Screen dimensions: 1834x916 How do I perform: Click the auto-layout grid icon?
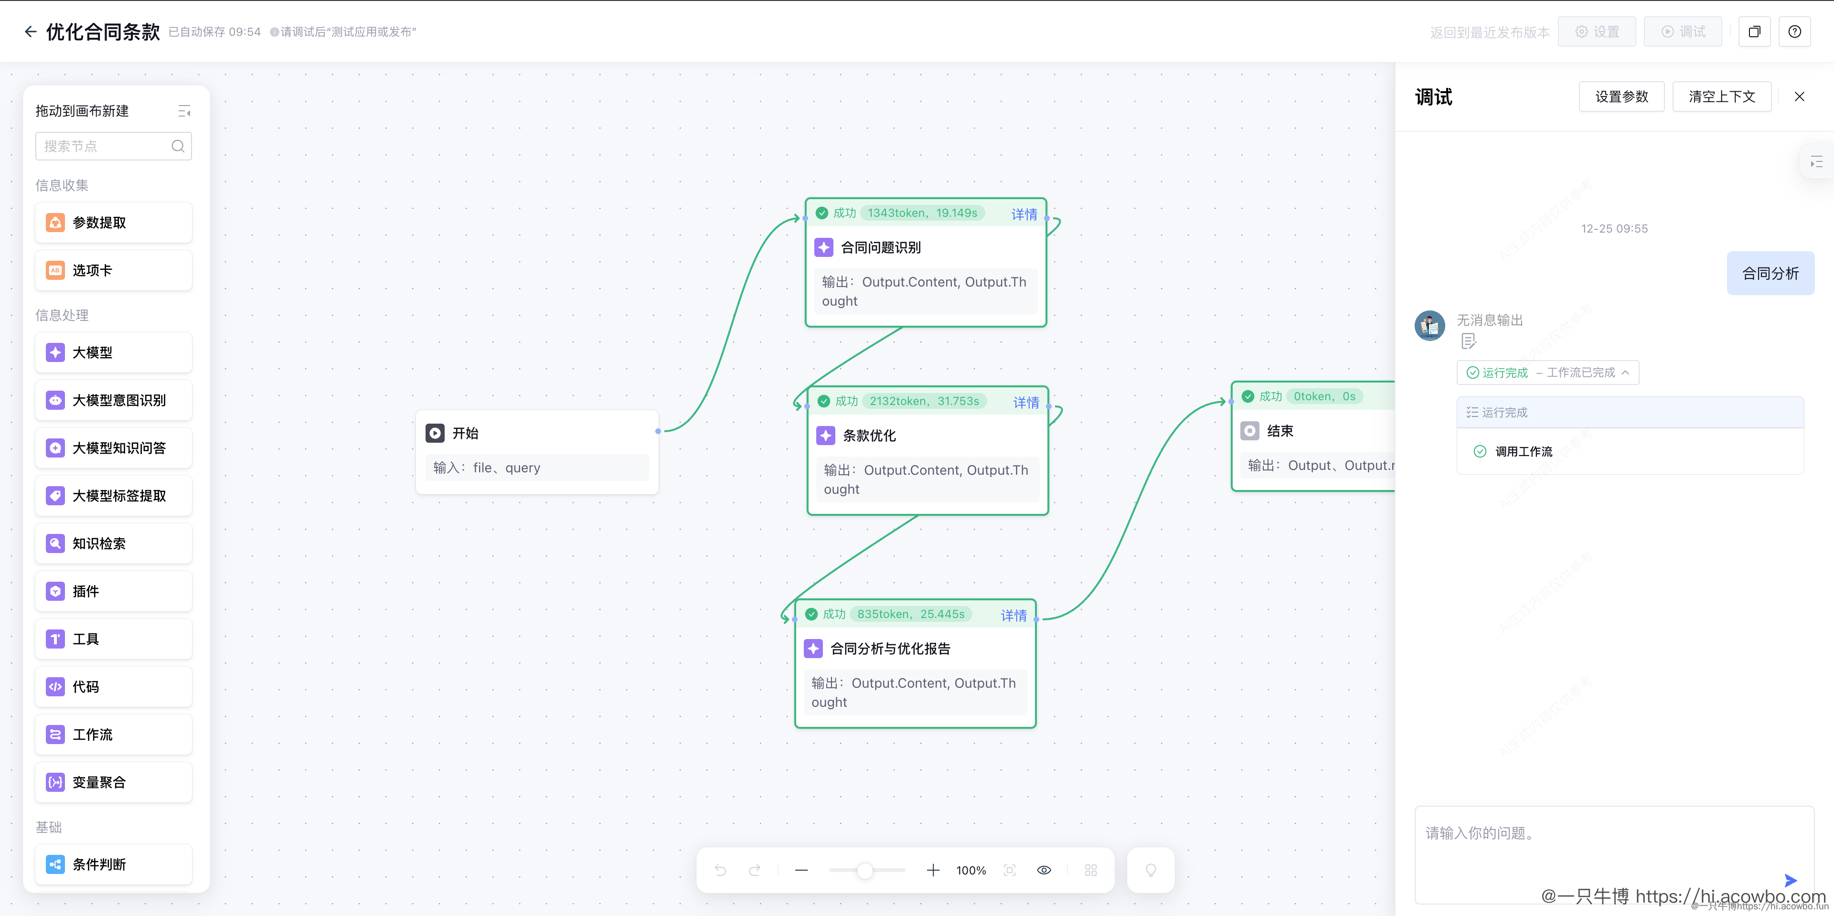coord(1091,870)
